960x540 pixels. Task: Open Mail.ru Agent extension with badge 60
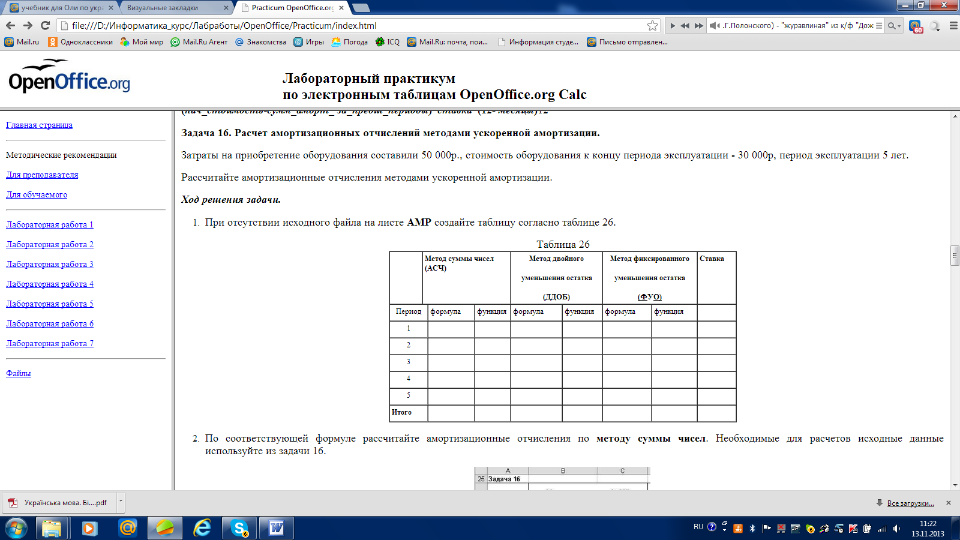(x=916, y=26)
